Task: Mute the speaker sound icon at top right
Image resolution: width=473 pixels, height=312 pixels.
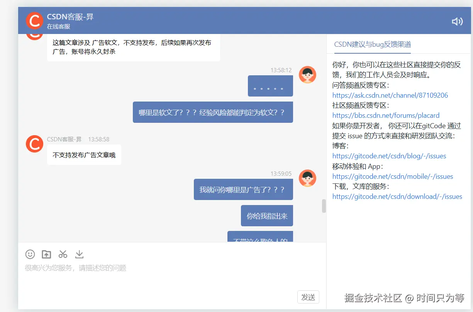Action: (x=457, y=22)
